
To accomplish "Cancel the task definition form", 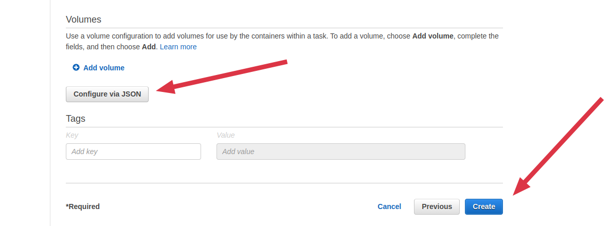I will click(x=389, y=206).
